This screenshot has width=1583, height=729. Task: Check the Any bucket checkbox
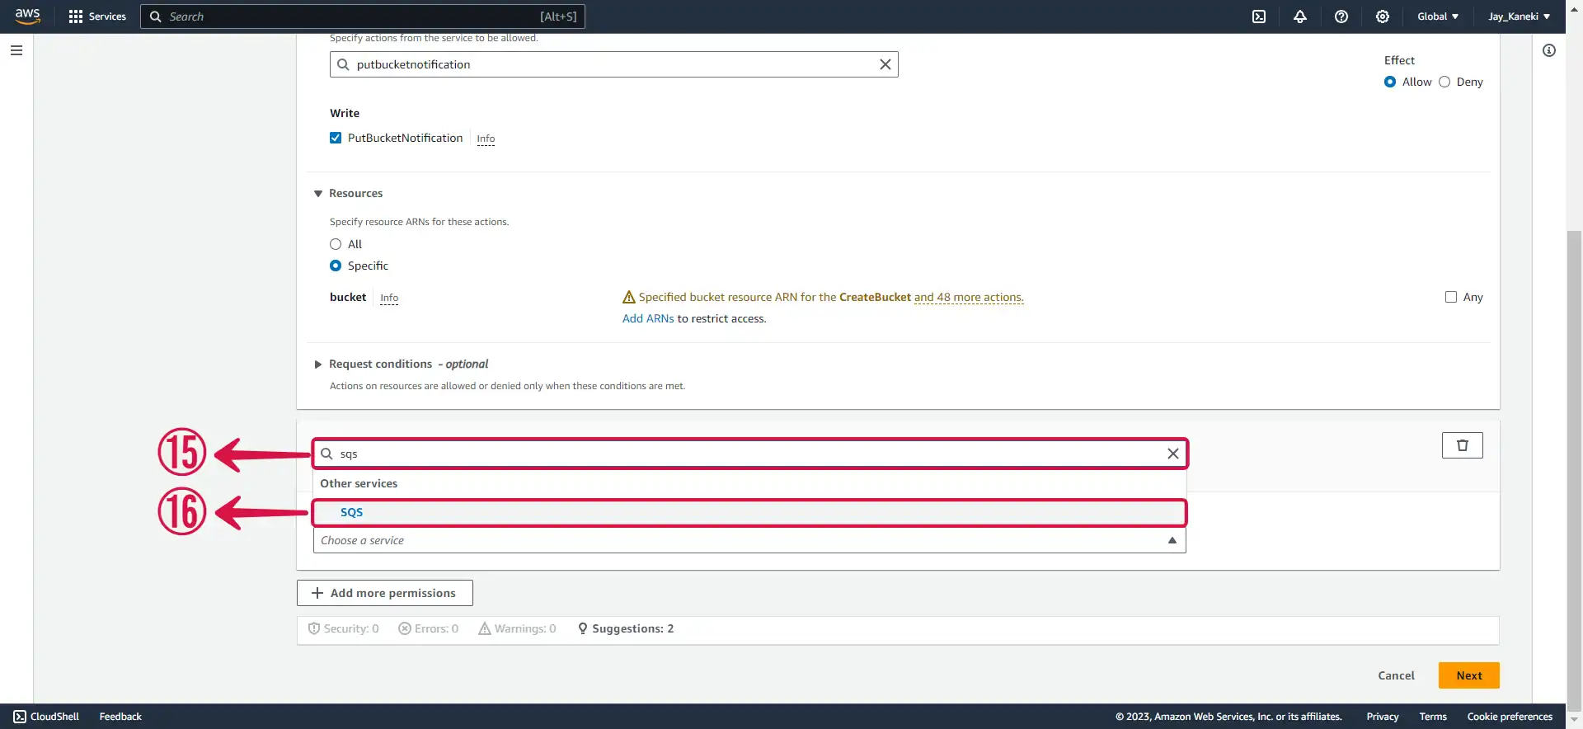point(1451,297)
